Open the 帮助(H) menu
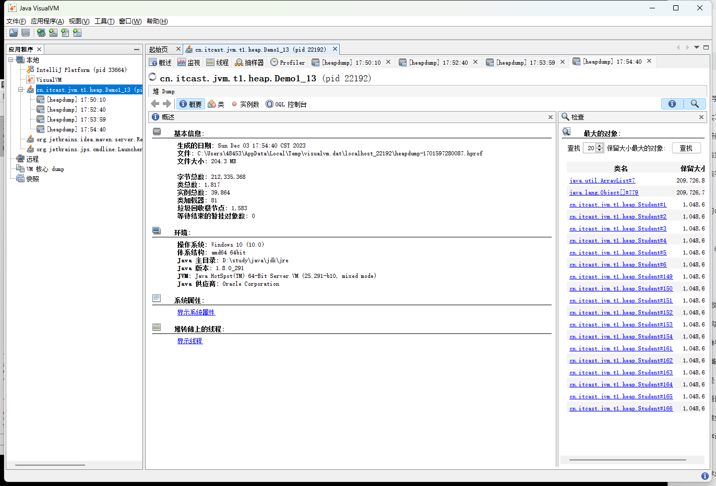The image size is (716, 486). pos(157,21)
